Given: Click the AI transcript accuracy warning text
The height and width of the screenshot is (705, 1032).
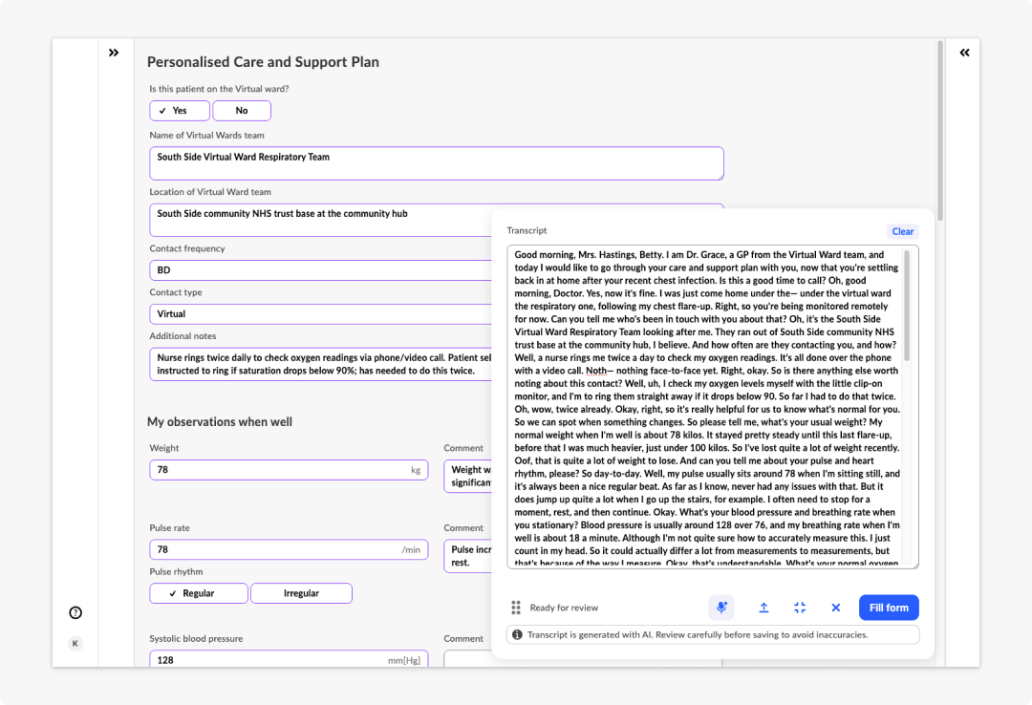Looking at the screenshot, I should [x=698, y=634].
